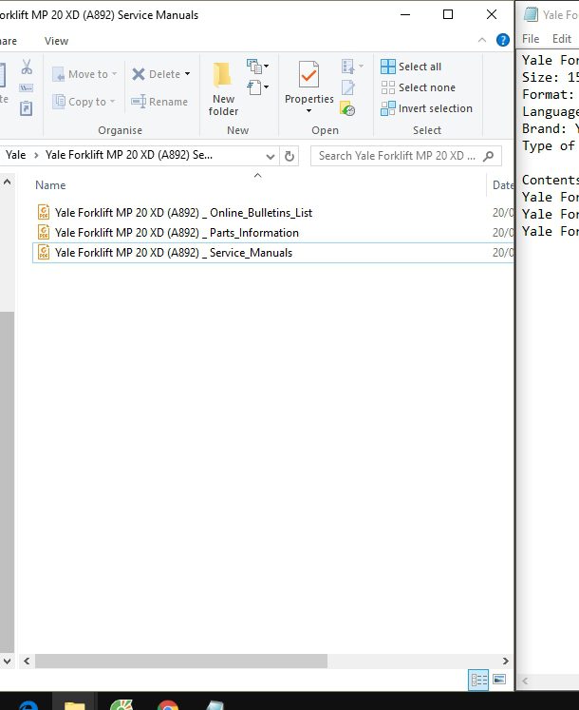Screen dimensions: 579x710
Task: Open the File menu in Notepad
Action: [531, 39]
